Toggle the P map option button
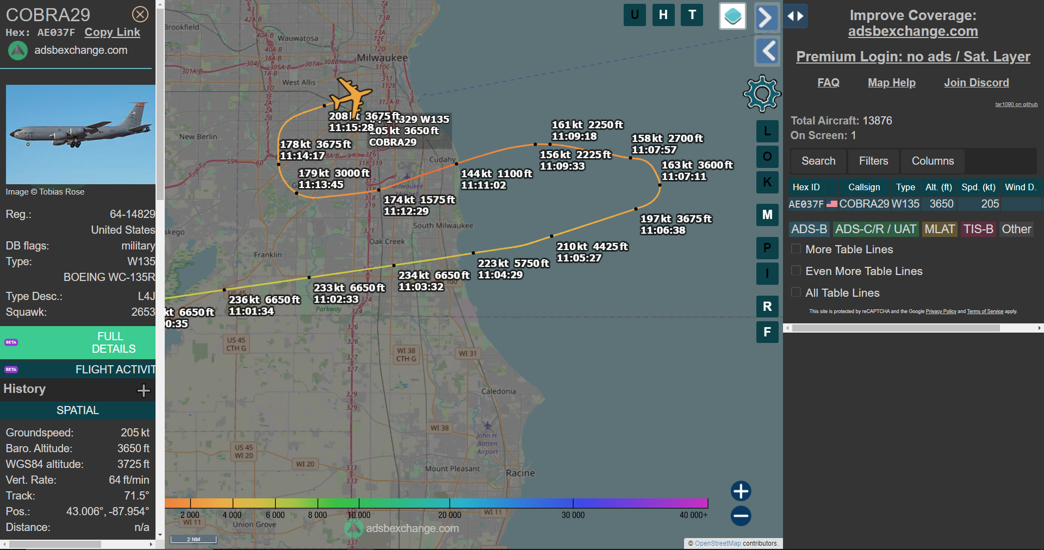 (767, 248)
